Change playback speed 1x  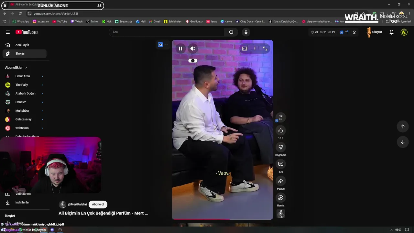pyautogui.click(x=281, y=117)
